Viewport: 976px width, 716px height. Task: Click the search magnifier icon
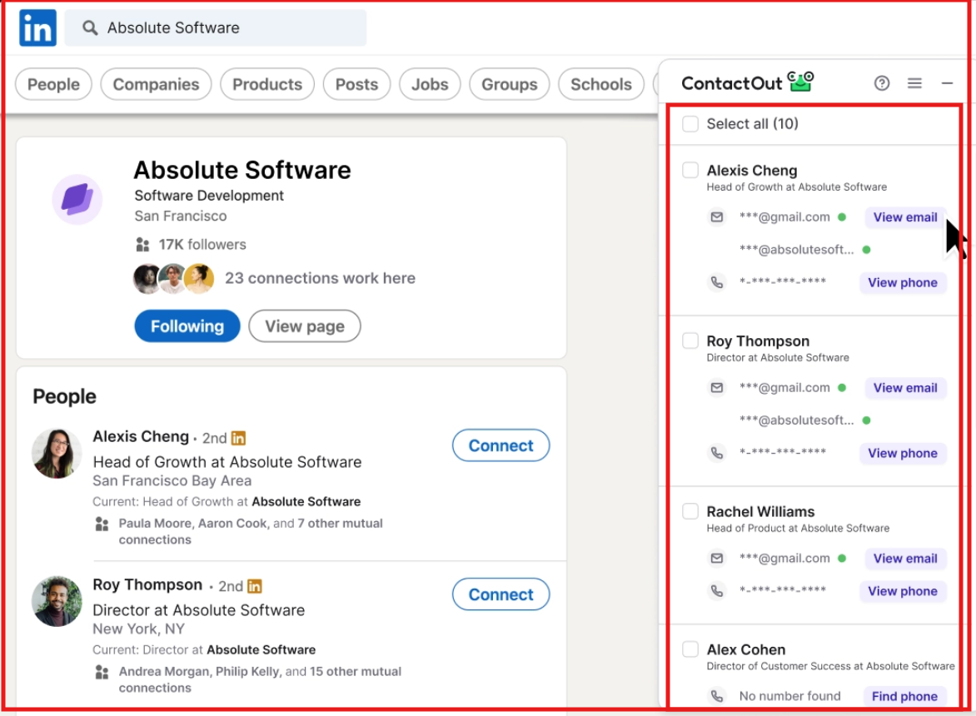87,27
